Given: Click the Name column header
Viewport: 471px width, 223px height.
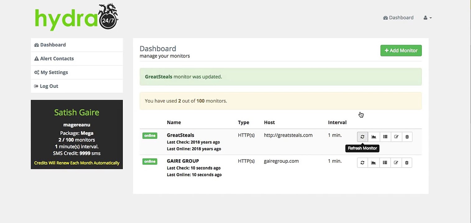Looking at the screenshot, I should 174,122.
